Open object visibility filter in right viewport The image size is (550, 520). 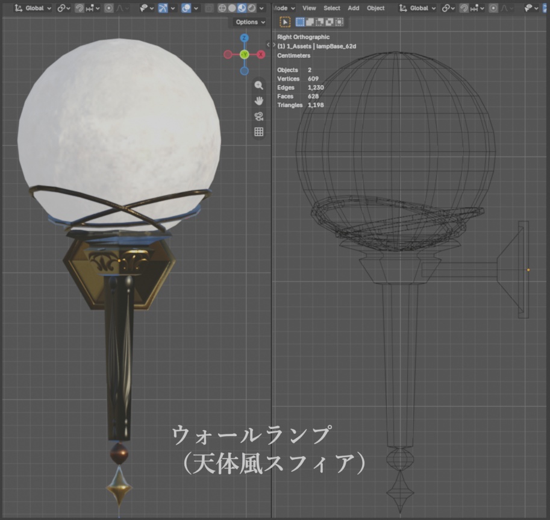pyautogui.click(x=531, y=8)
